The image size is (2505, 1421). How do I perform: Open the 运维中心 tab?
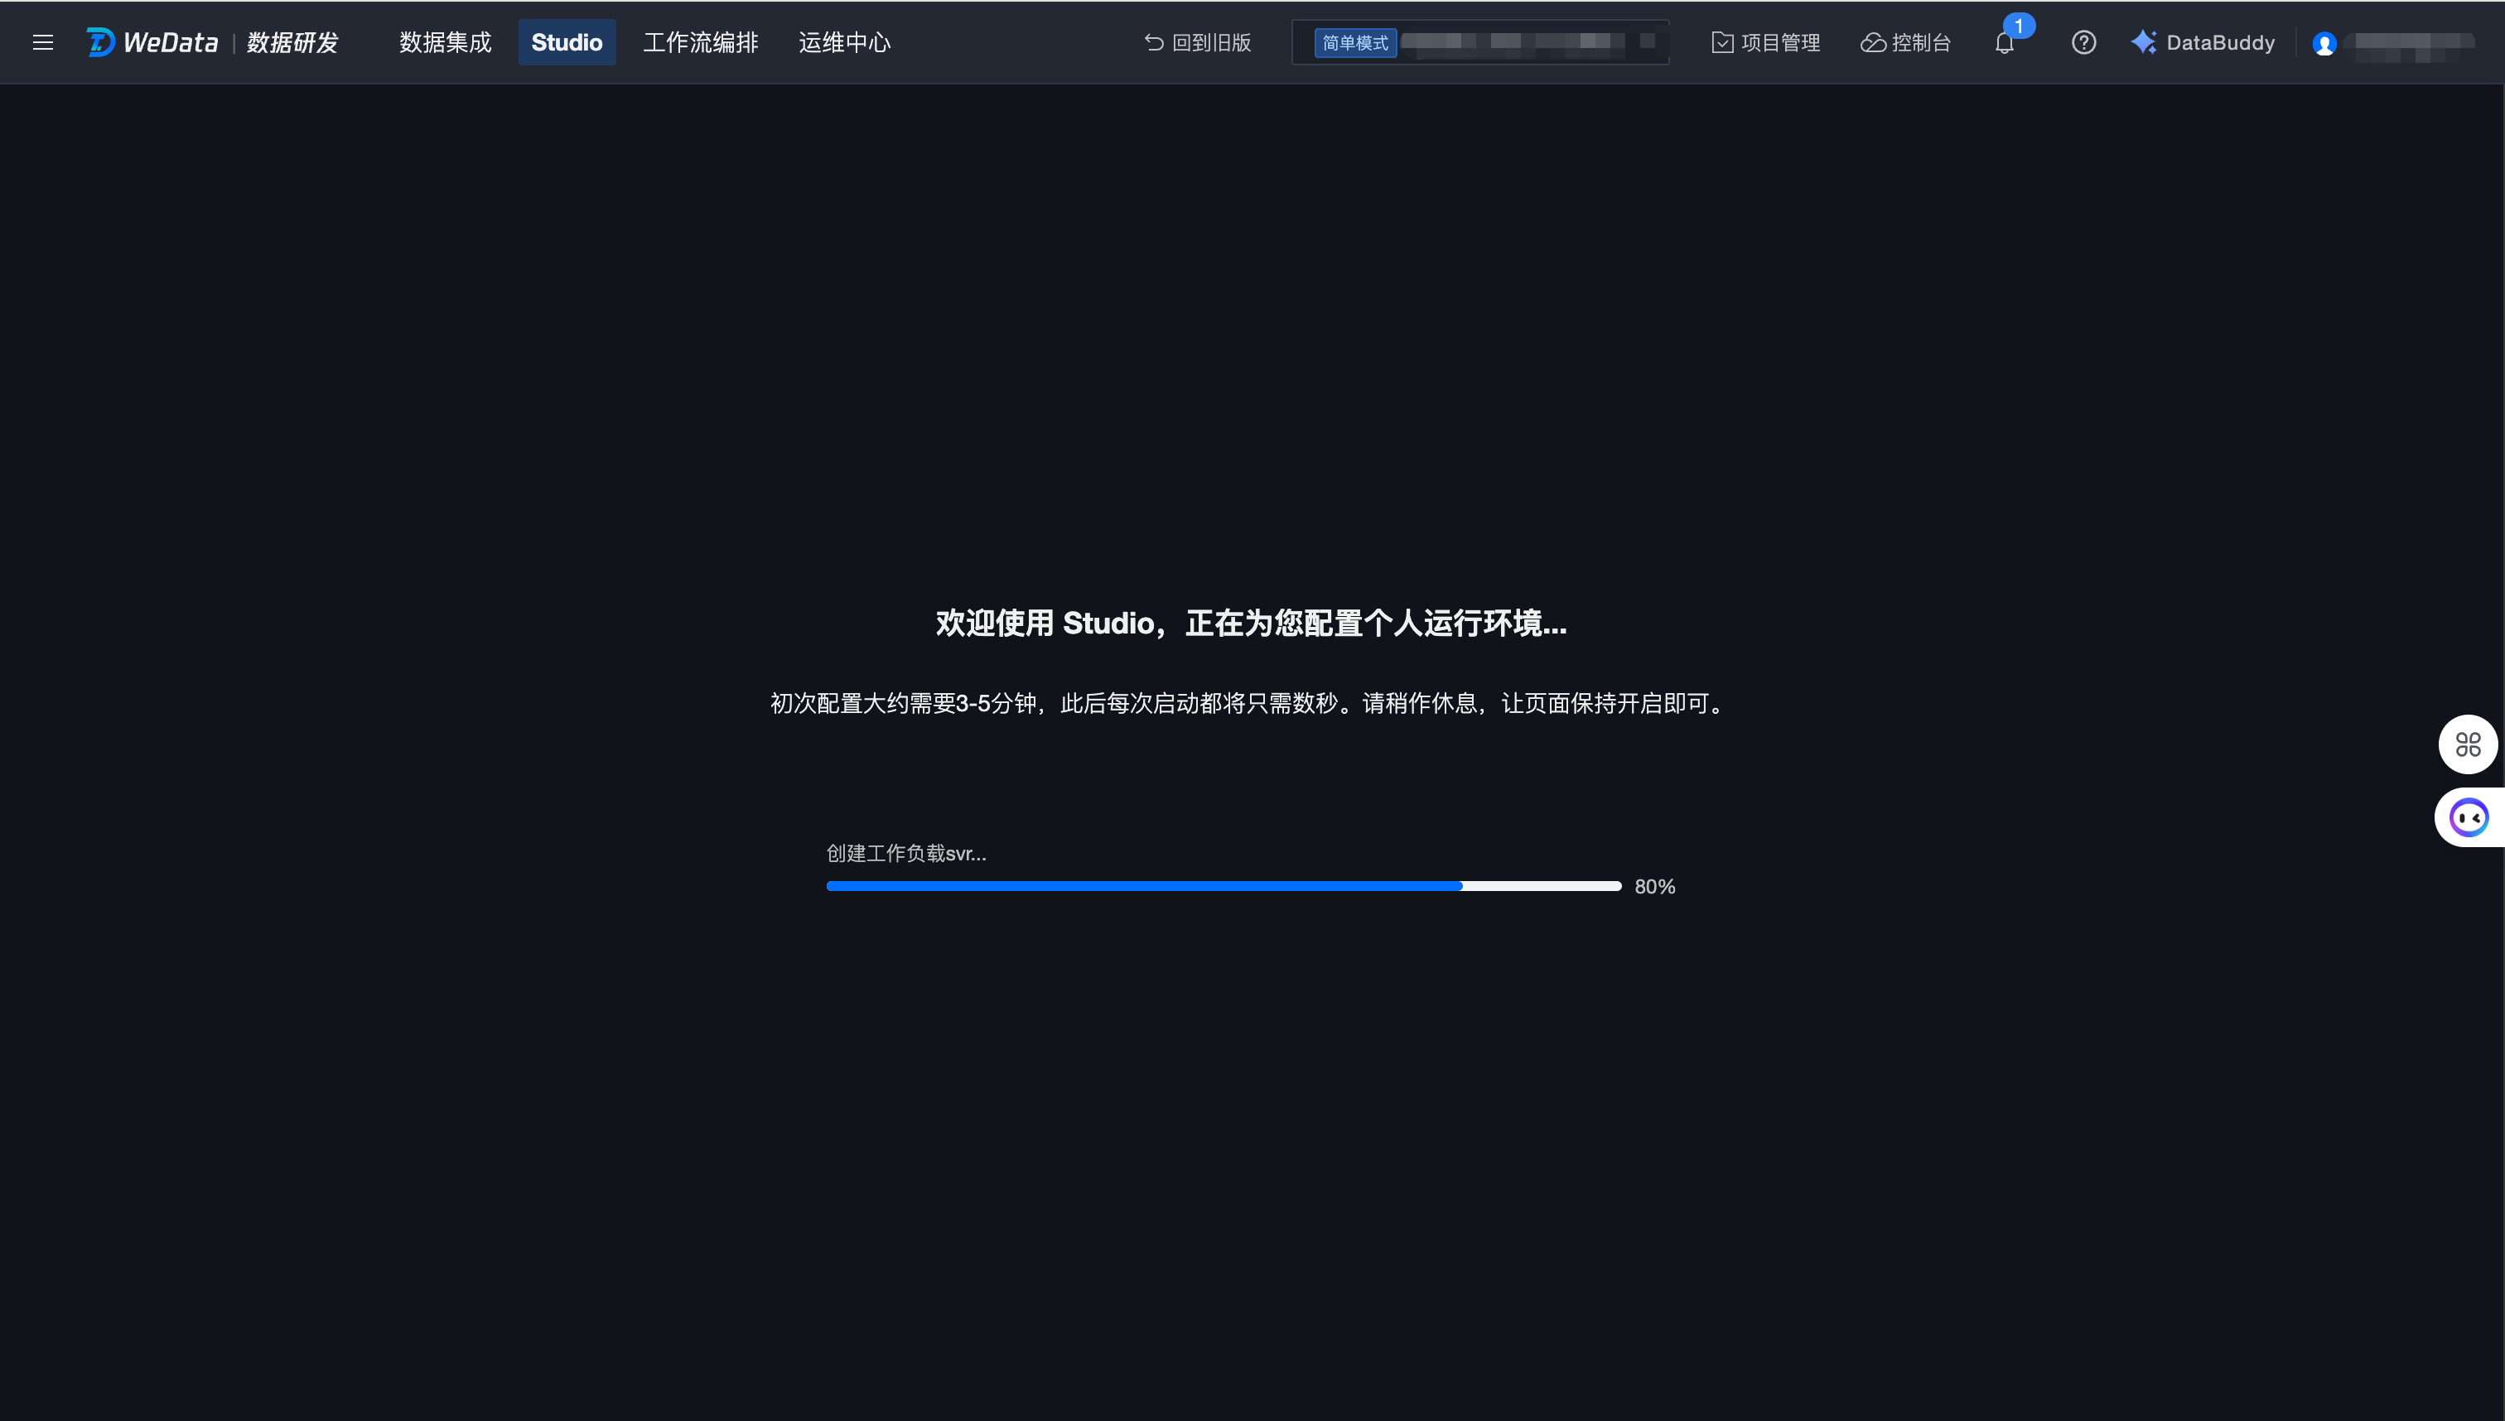844,42
